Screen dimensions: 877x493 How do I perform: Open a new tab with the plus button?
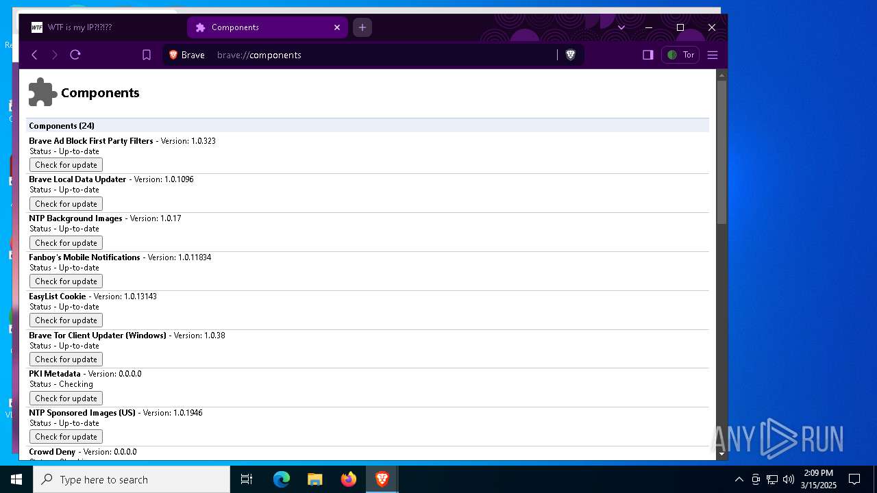[362, 27]
